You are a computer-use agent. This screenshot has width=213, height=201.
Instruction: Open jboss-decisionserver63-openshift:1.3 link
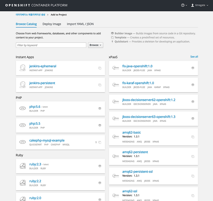[149, 117]
